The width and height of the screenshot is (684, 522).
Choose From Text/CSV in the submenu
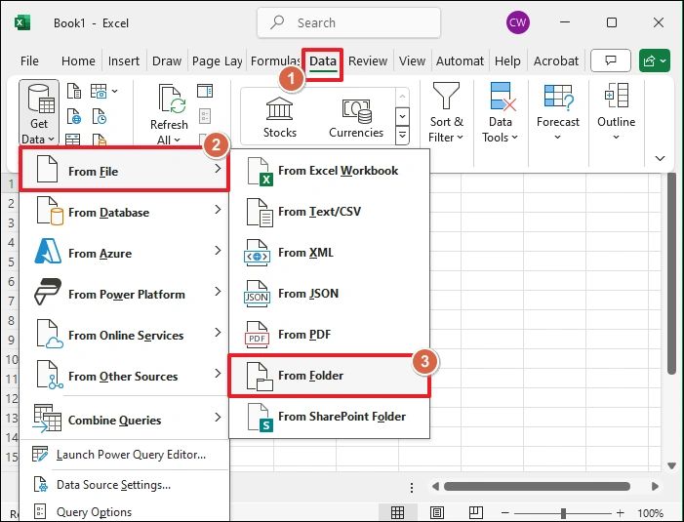point(330,212)
